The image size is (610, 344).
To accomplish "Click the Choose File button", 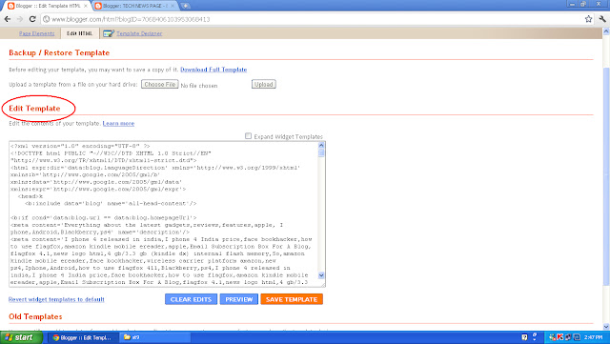I will 160,84.
